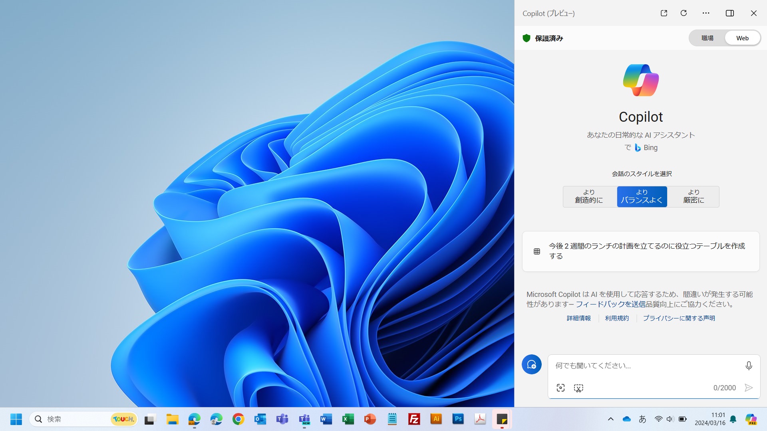Select より創造的に conversation style
The width and height of the screenshot is (767, 431).
coord(589,197)
